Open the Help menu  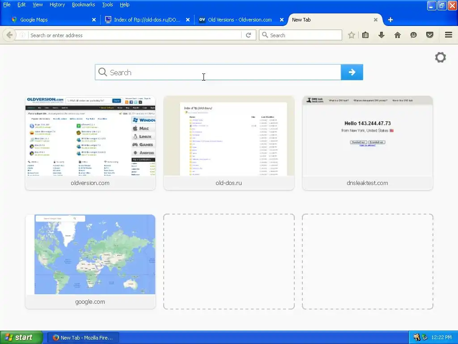pos(125,4)
